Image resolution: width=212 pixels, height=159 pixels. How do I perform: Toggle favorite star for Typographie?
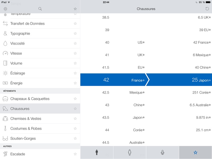click(x=75, y=33)
